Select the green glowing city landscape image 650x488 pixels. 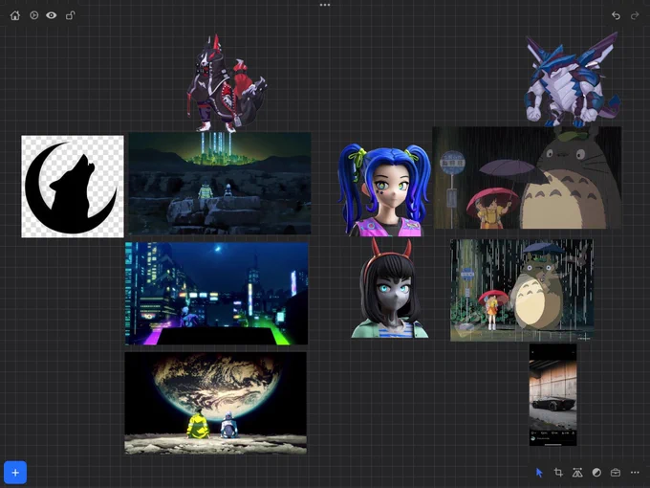(220, 184)
